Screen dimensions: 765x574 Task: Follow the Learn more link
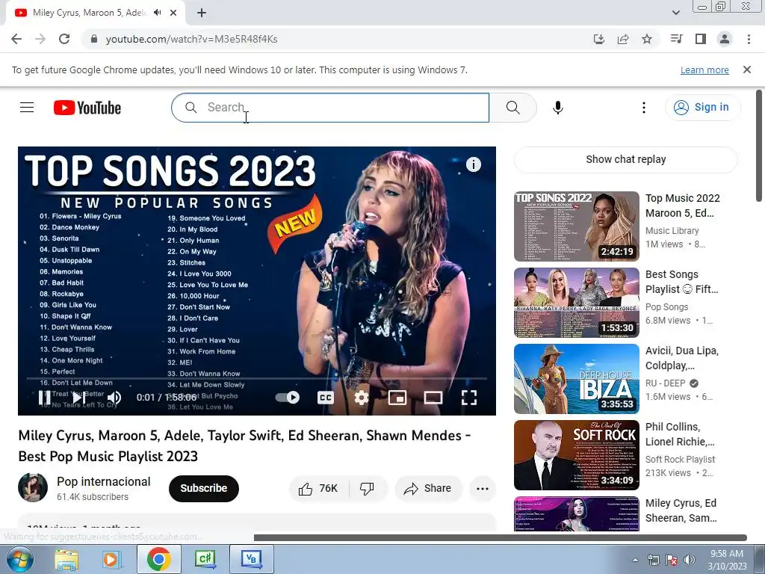point(704,70)
